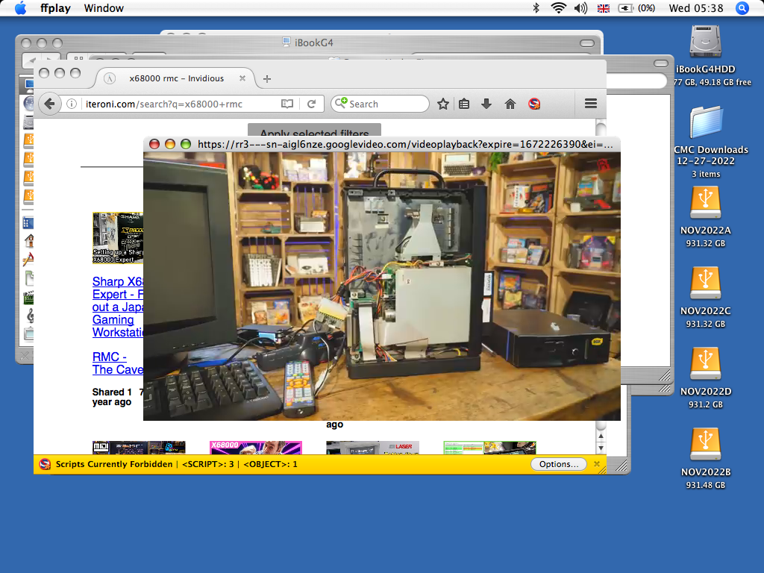Screen dimensions: 764x573
Task: Click the page scrollbar up arrow
Action: click(x=601, y=436)
